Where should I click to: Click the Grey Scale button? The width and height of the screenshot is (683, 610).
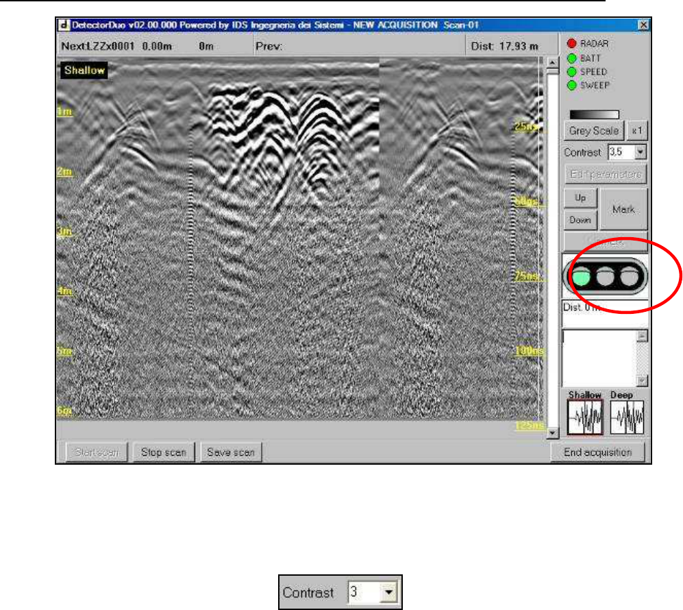pyautogui.click(x=594, y=131)
